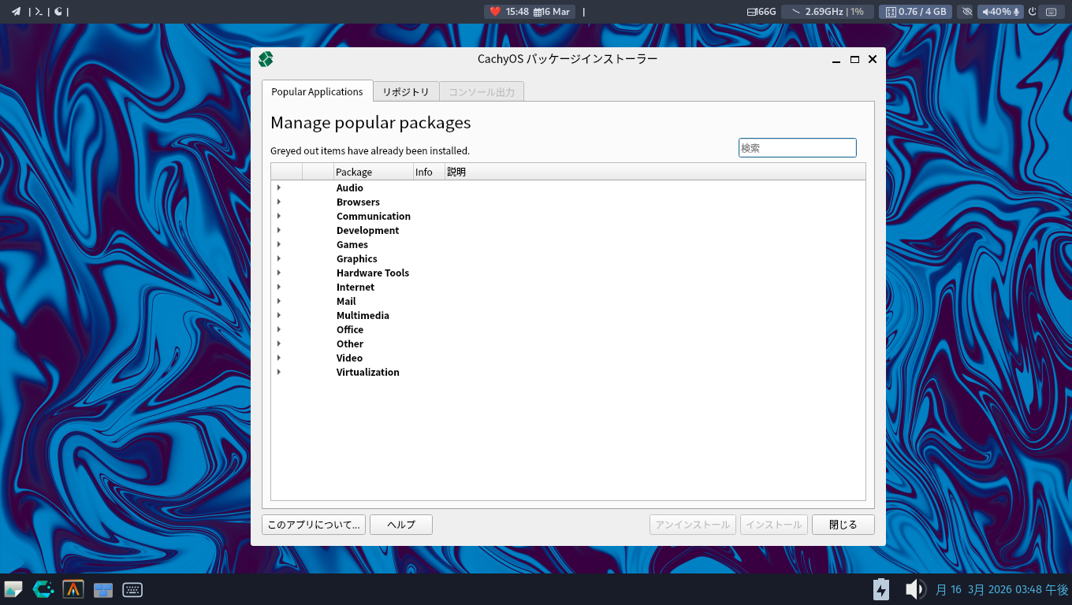Close the installer with title bar X
The width and height of the screenshot is (1072, 605).
[x=873, y=59]
